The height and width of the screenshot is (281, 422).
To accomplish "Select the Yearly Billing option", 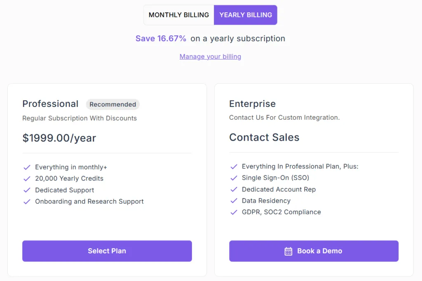I will (x=246, y=15).
